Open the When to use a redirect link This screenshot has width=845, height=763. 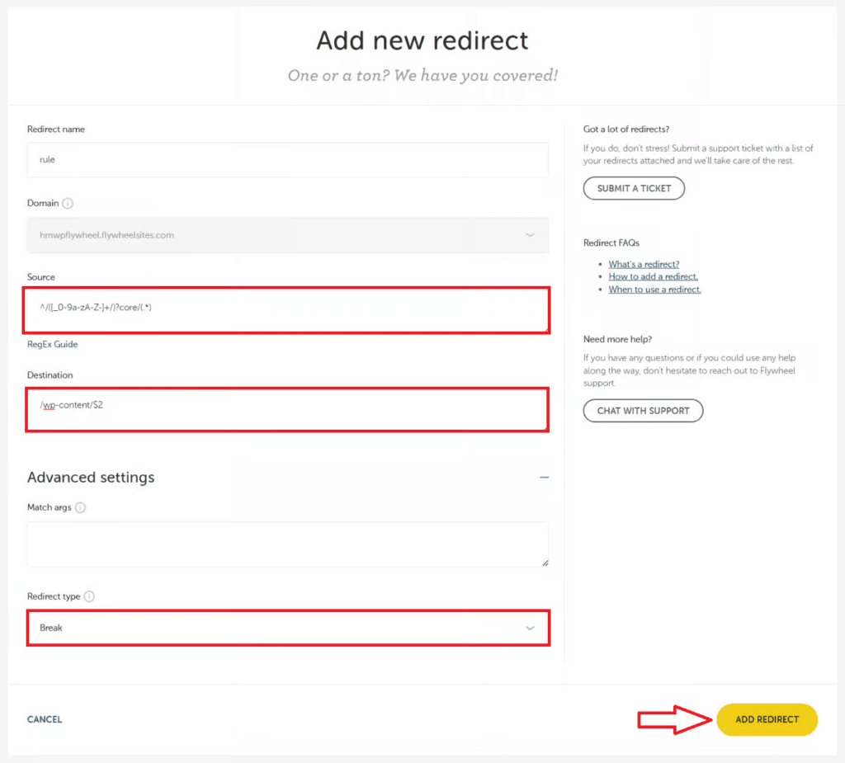pos(654,290)
